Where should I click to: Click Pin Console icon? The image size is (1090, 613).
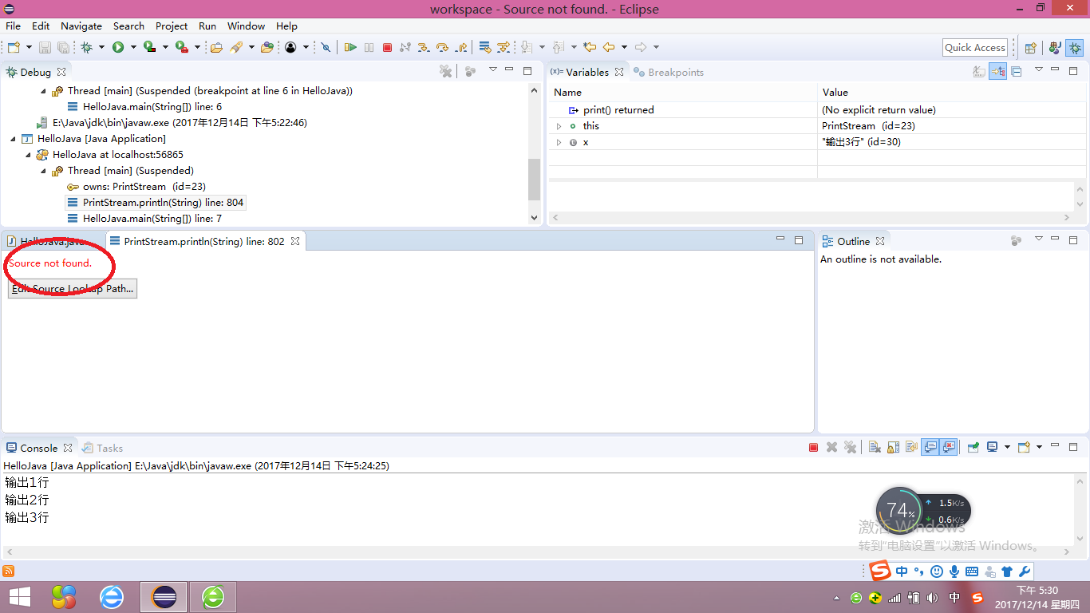[x=973, y=448]
